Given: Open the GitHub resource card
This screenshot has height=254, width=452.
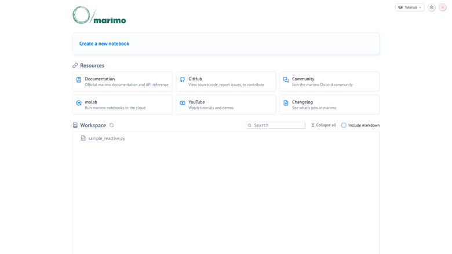Looking at the screenshot, I should [x=226, y=82].
